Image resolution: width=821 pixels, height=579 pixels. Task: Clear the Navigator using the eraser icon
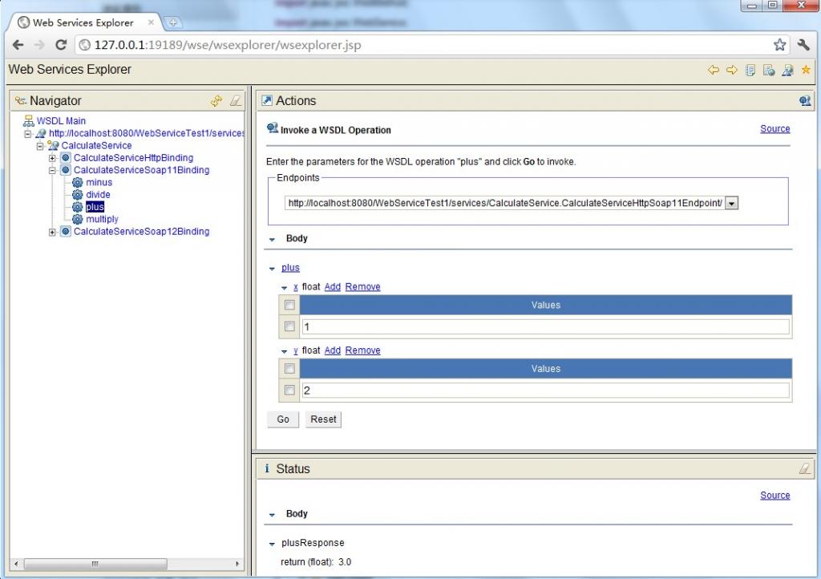click(x=233, y=100)
